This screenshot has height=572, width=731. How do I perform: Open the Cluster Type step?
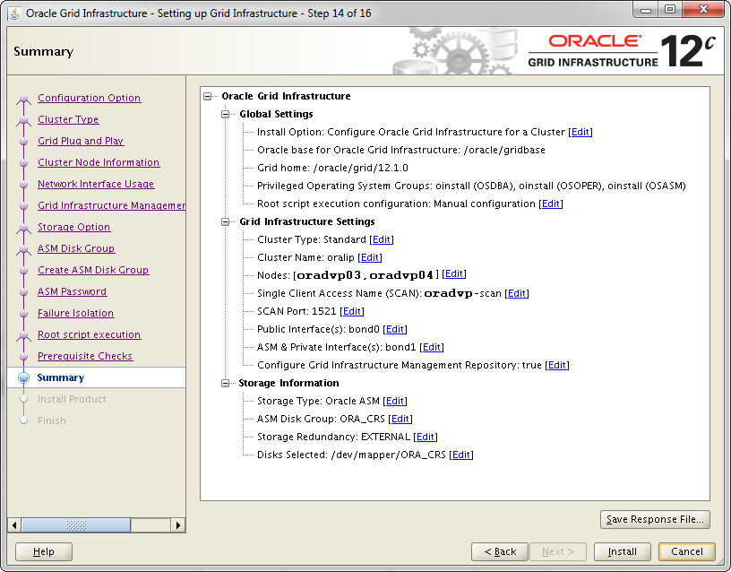[x=68, y=119]
